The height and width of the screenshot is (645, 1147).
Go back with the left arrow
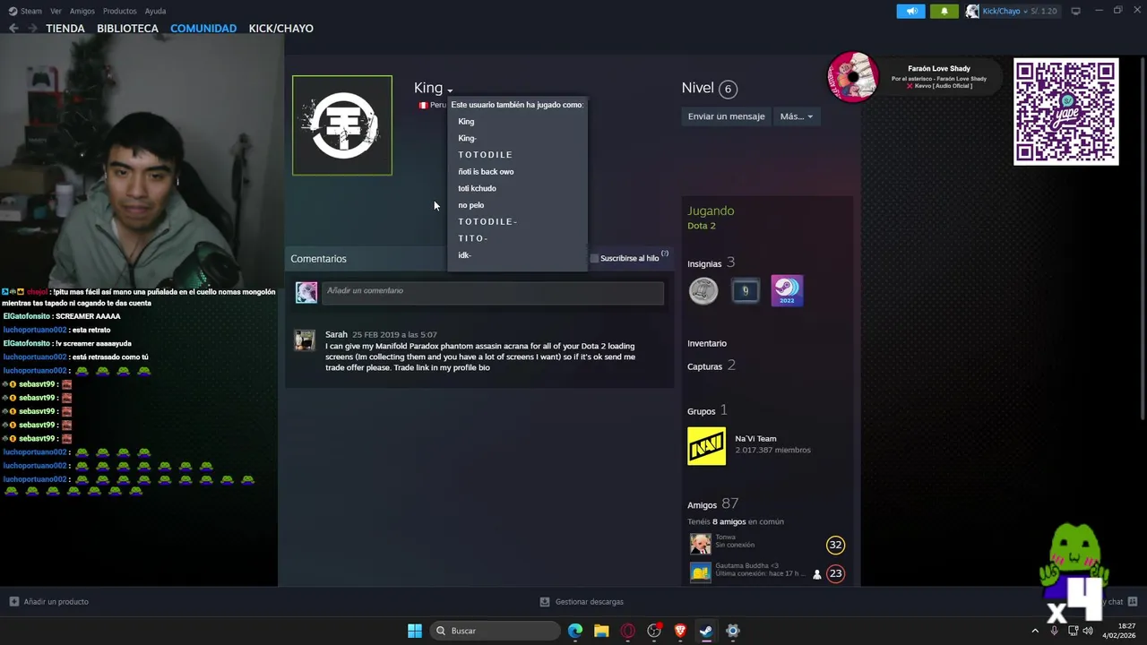[x=13, y=28]
